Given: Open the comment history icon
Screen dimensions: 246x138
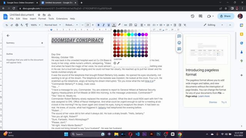Looking at the screenshot, I should pos(200,16).
